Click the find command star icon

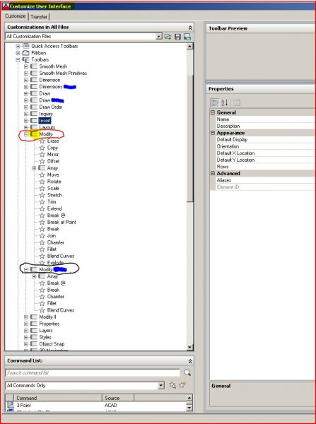click(172, 385)
